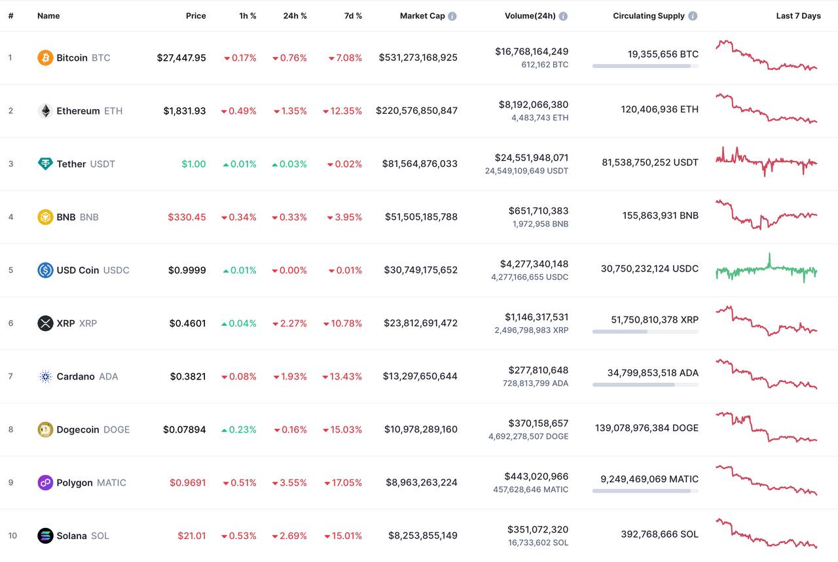Open the Market Cap info tooltip icon

point(452,16)
